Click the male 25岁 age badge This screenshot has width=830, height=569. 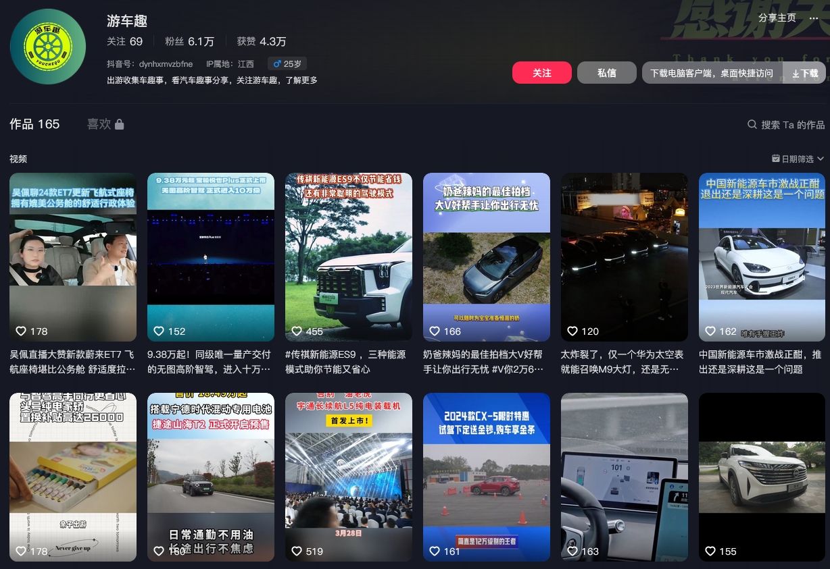[287, 64]
